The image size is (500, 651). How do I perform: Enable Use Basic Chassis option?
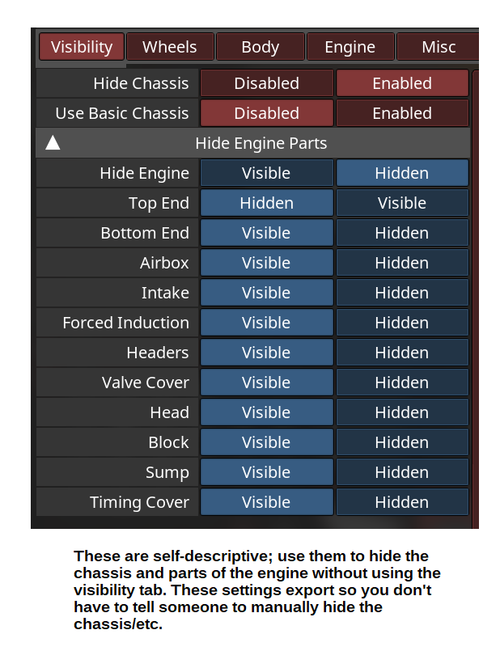(x=402, y=113)
